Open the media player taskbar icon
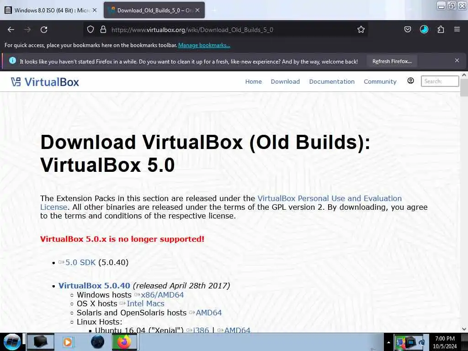This screenshot has width=468, height=351. 68,342
